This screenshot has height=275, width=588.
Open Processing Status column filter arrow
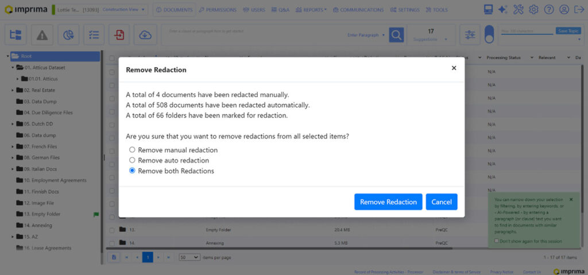tap(531, 58)
